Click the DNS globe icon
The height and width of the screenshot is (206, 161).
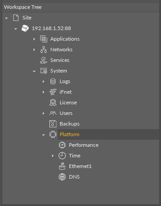(x=62, y=177)
